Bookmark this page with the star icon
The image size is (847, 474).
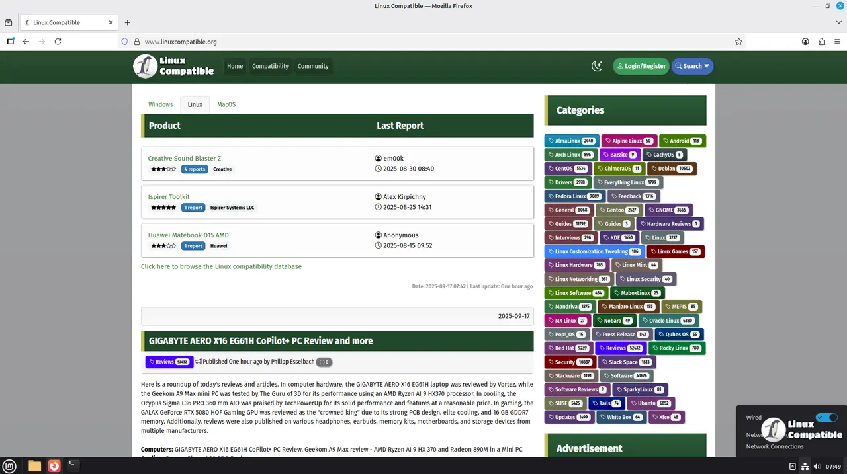pyautogui.click(x=738, y=42)
